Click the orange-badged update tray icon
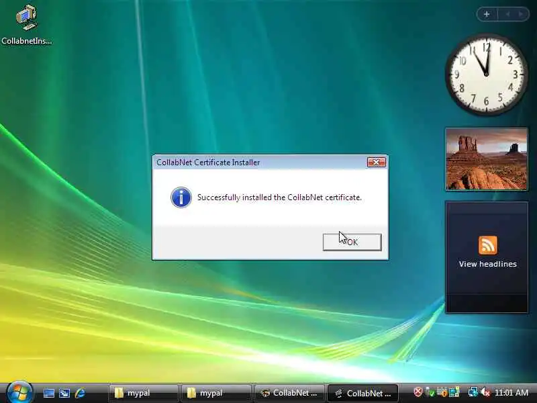Viewport: 537px width, 403px height. 442,392
